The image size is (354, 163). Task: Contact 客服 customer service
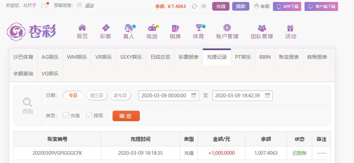click(x=262, y=6)
